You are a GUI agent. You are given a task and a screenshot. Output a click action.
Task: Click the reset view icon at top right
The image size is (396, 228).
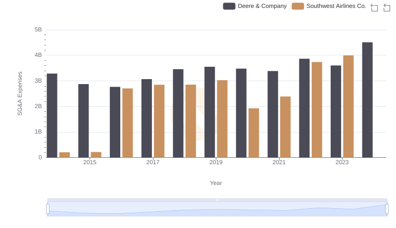[387, 7]
